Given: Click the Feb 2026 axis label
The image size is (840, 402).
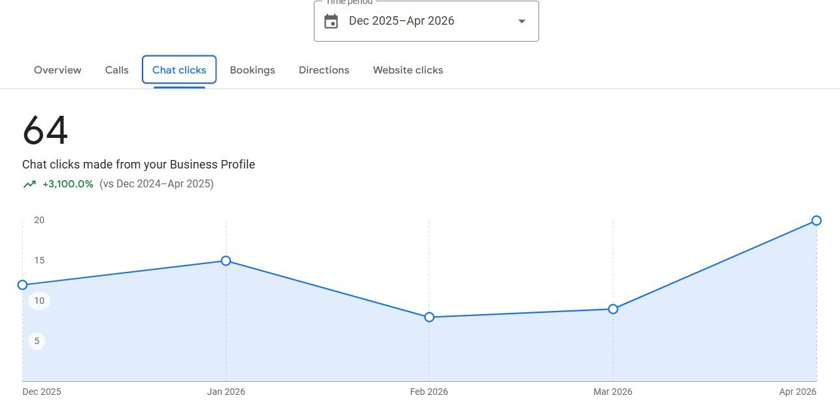Looking at the screenshot, I should point(429,392).
